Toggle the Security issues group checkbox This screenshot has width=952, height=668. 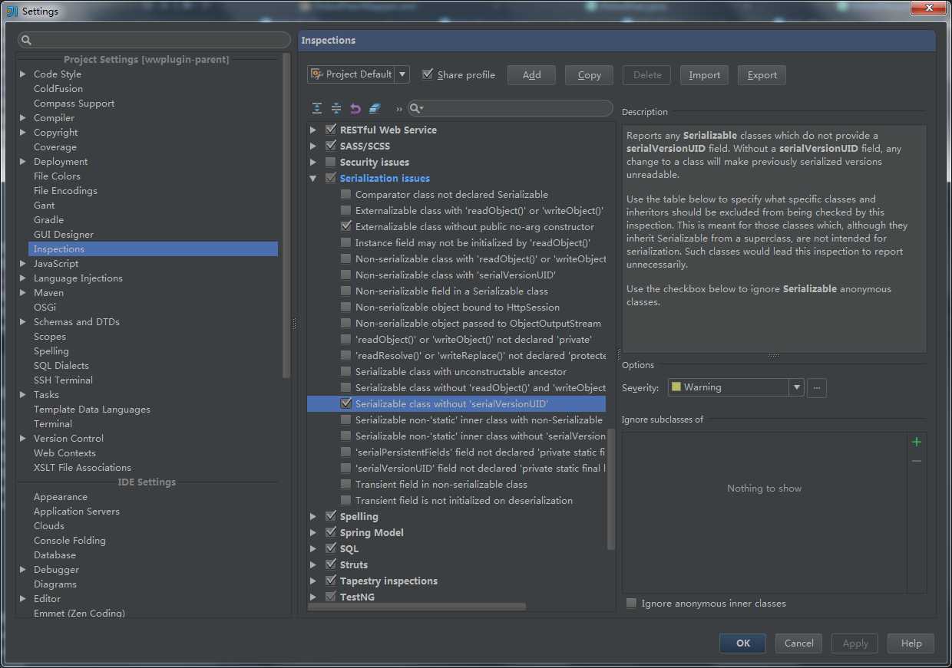click(x=331, y=163)
